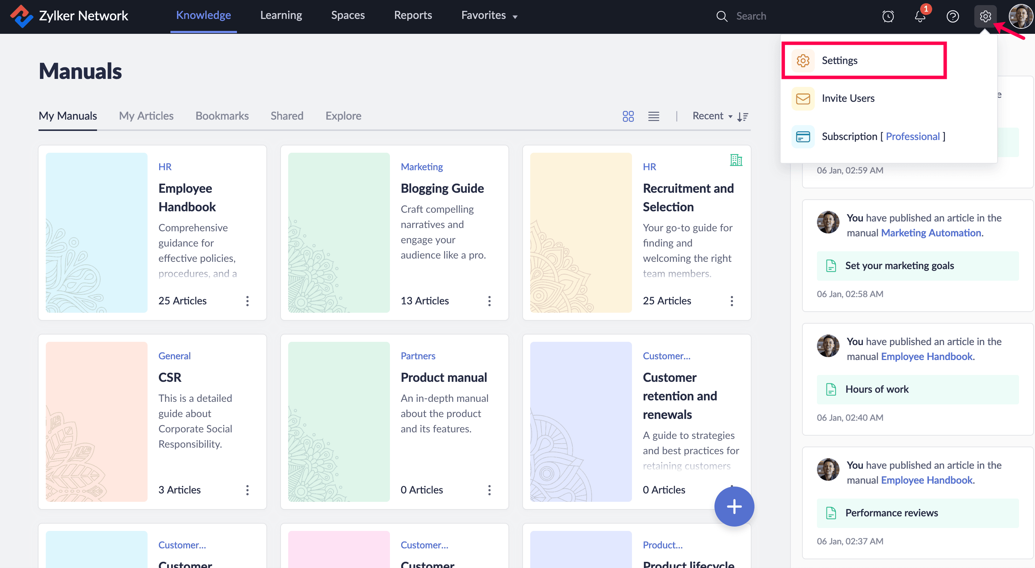
Task: Switch to grid view icon
Action: point(628,116)
